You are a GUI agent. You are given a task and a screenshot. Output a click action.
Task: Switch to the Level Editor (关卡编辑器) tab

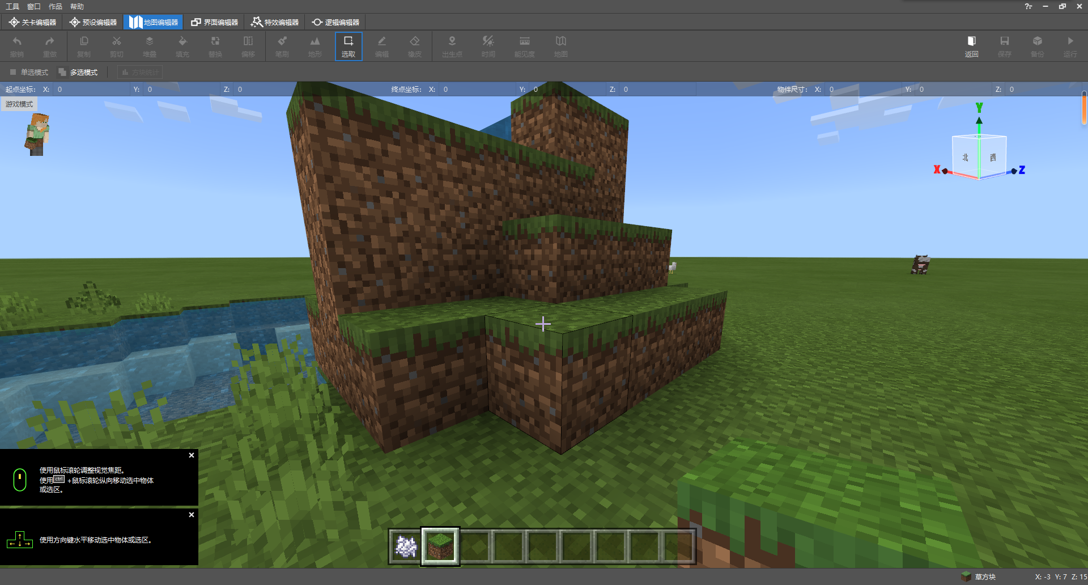(33, 22)
